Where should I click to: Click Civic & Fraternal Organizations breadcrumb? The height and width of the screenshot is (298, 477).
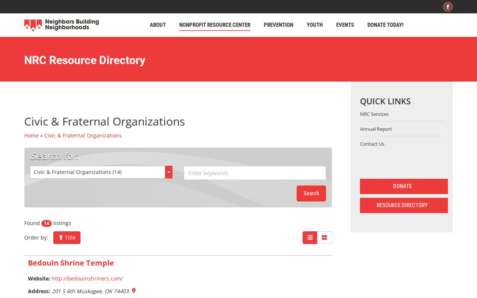point(83,136)
